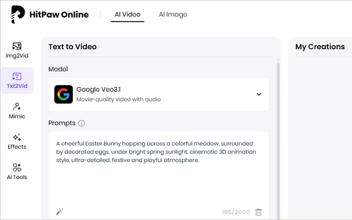352x220 pixels.
Task: Expand the Google Veo3.1 model dropdown
Action: coord(259,94)
